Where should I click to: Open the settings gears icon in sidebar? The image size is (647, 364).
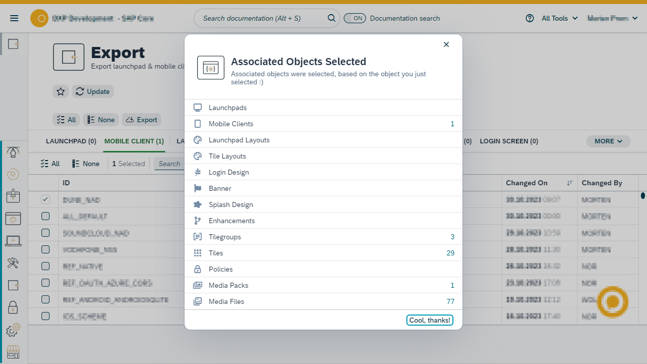click(13, 329)
